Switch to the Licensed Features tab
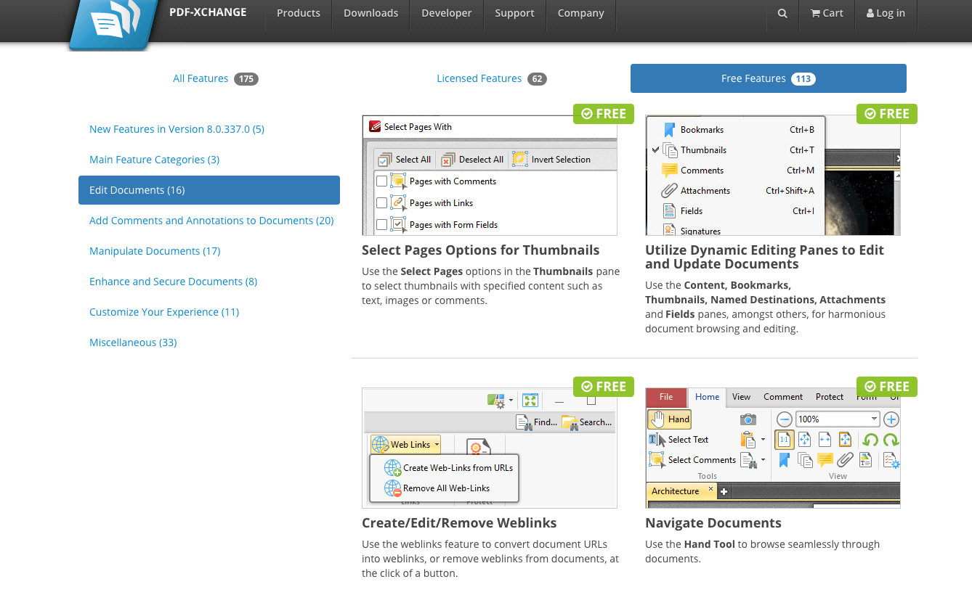 [x=491, y=78]
